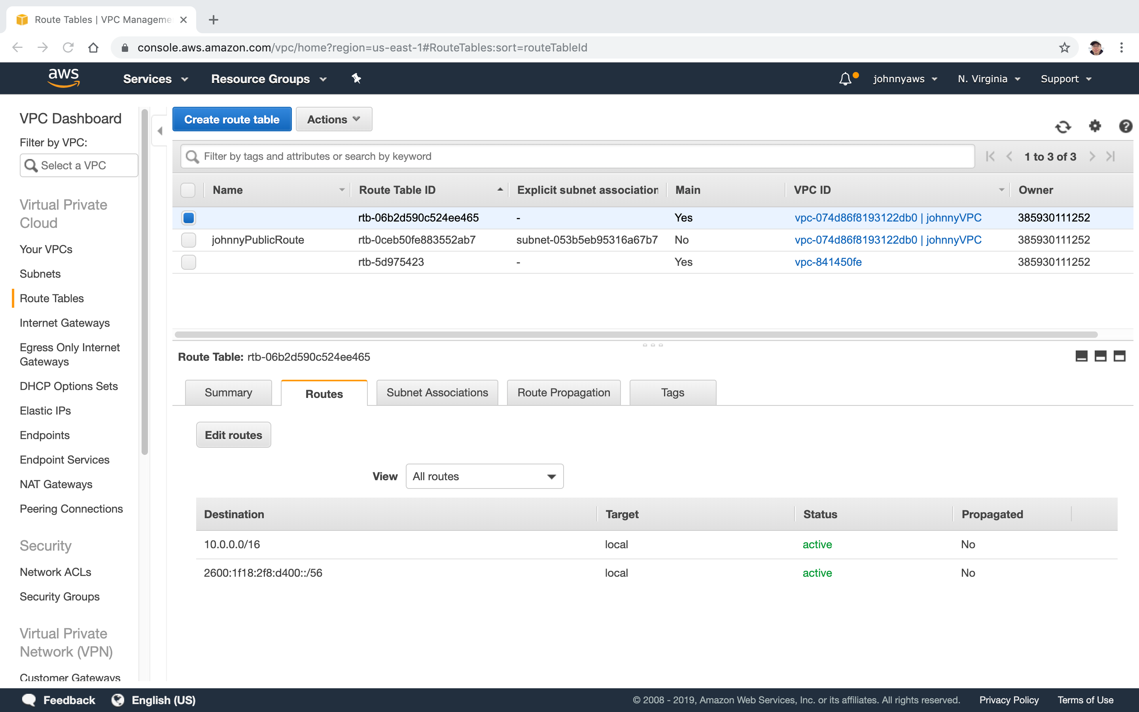Switch to the Route Propagation tab
1139x712 pixels.
[x=564, y=392]
